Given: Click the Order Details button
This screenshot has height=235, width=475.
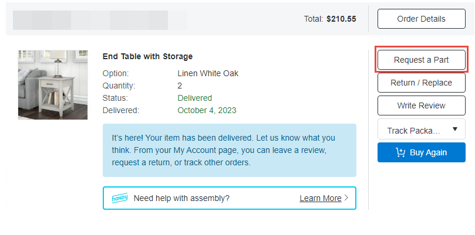Looking at the screenshot, I should tap(421, 19).
